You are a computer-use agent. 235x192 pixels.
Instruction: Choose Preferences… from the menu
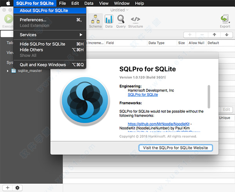[50, 20]
